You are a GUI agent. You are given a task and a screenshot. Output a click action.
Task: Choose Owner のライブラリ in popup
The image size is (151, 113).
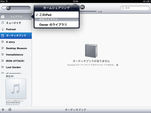tap(56, 25)
